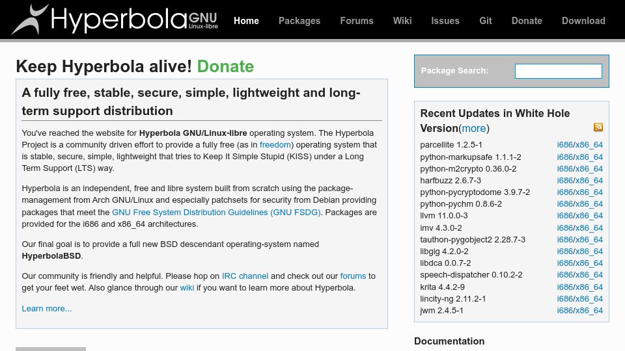The image size is (625, 351).
Task: Open libdca i686/x86_64 link
Action: tap(580, 263)
